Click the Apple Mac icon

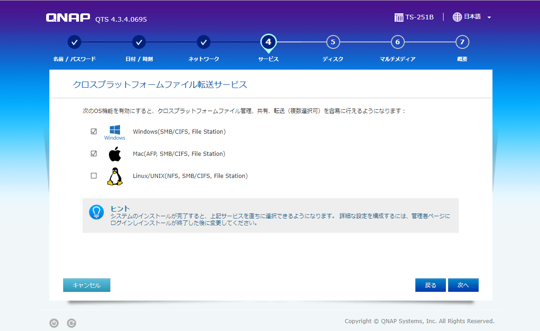click(x=114, y=154)
